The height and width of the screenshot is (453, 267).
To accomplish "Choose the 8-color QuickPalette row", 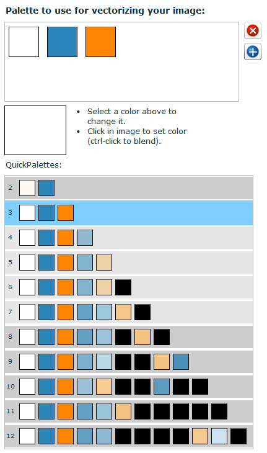I will point(129,337).
